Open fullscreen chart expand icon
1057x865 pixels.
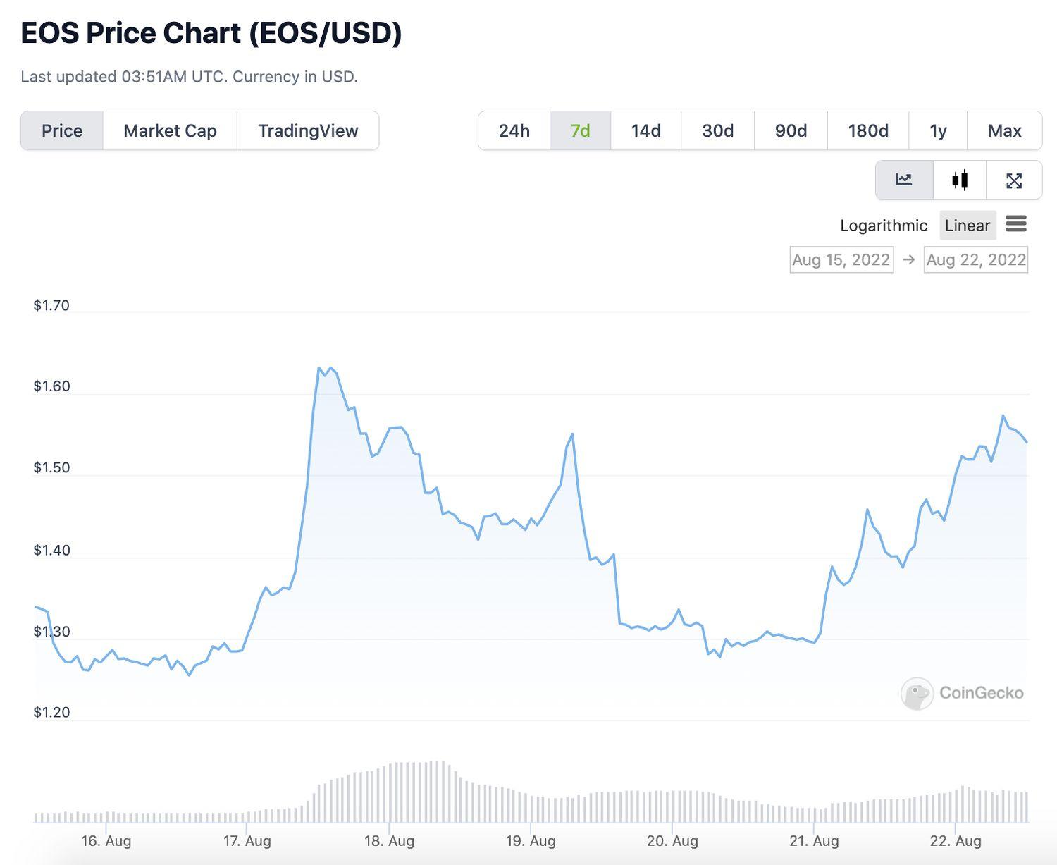click(1013, 180)
